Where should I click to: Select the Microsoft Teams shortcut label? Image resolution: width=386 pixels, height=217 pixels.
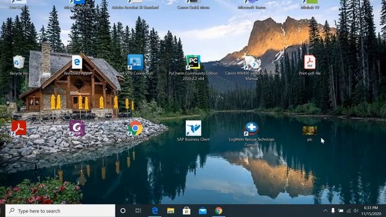tap(252, 8)
